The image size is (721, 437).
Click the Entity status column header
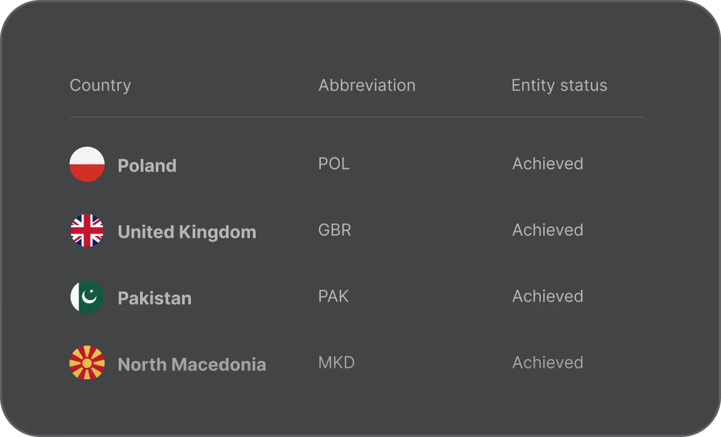coord(559,85)
